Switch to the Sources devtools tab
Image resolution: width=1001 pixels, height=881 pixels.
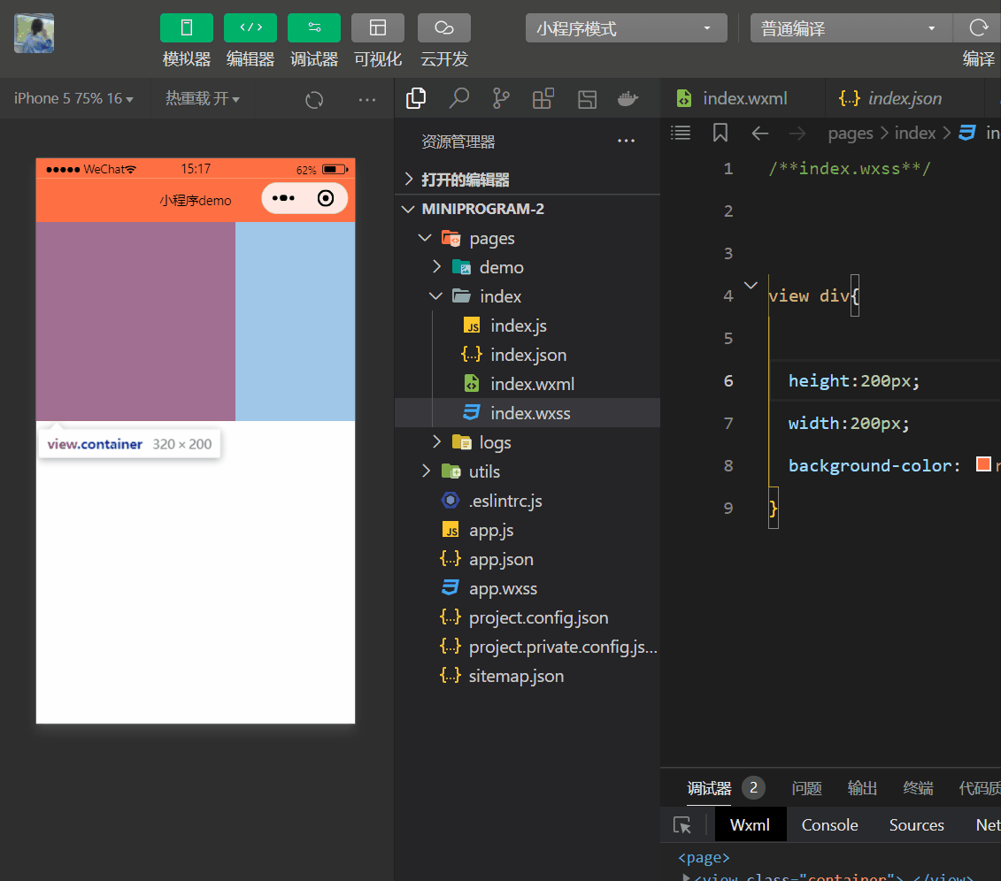[916, 825]
